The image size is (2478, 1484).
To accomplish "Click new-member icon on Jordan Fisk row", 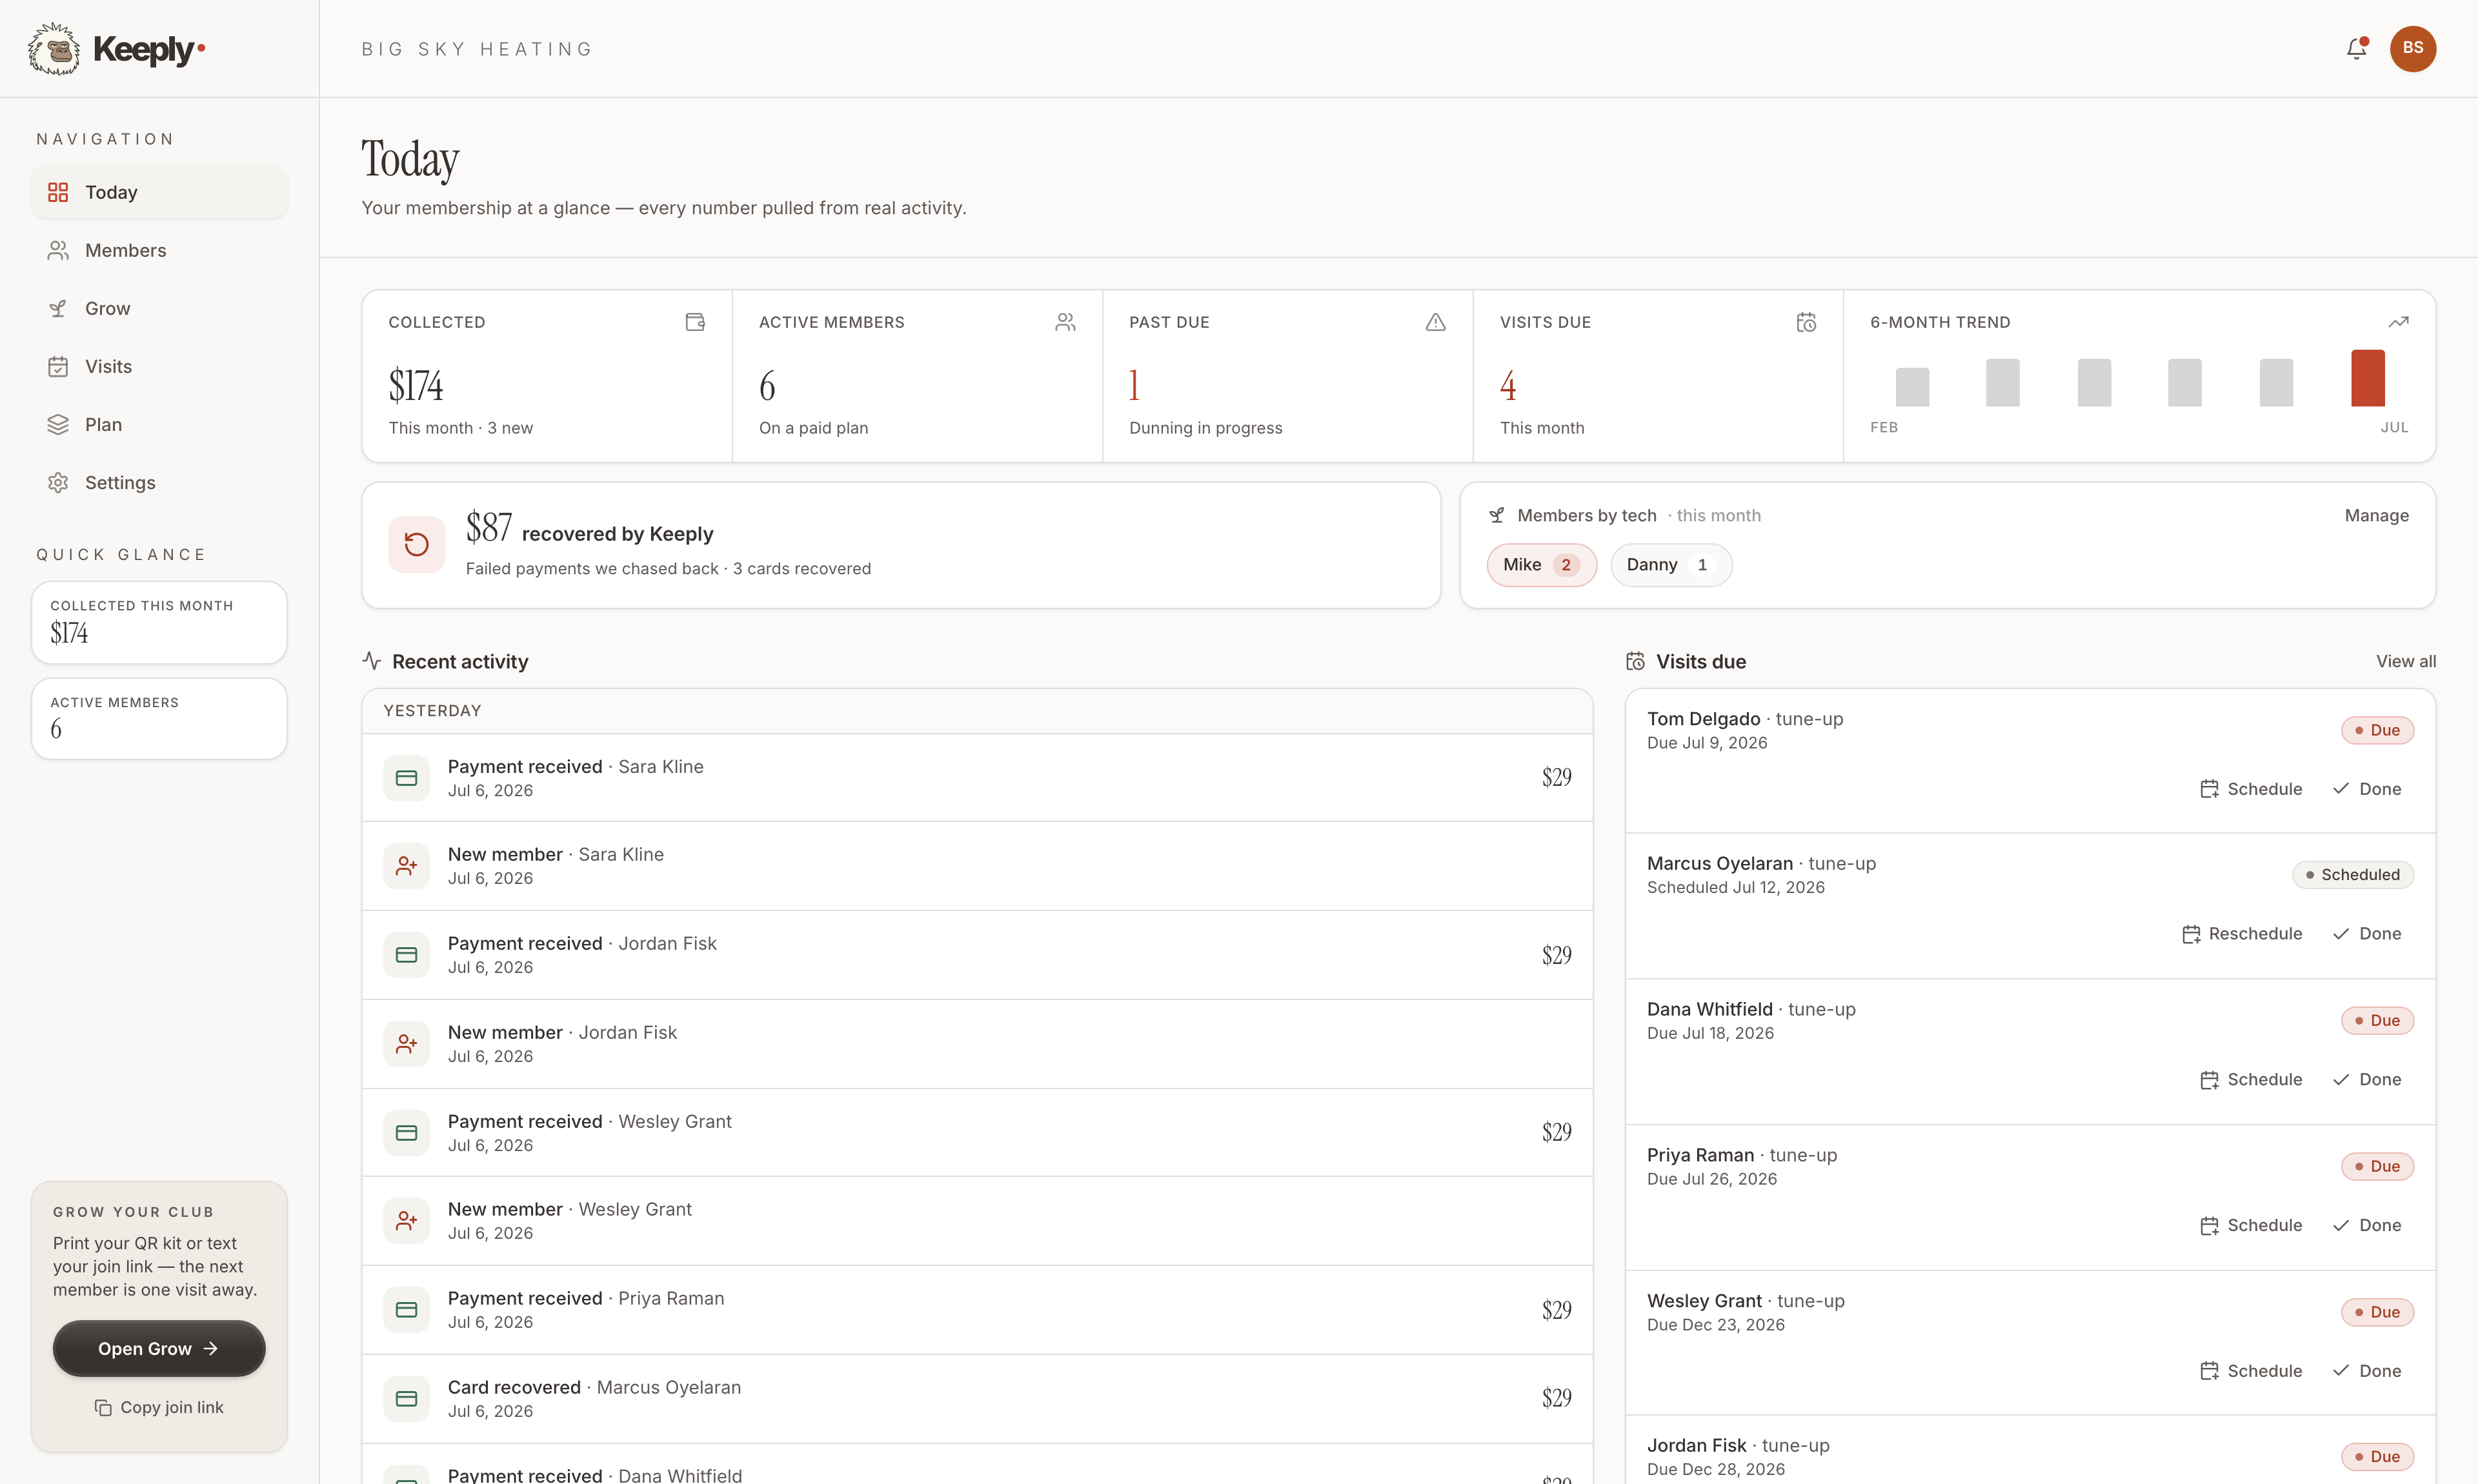I will pyautogui.click(x=406, y=1044).
